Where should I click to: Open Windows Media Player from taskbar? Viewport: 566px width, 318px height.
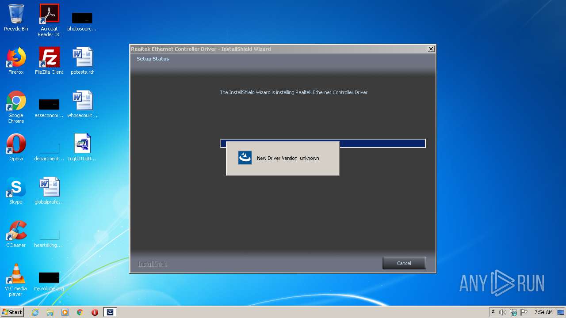65,312
